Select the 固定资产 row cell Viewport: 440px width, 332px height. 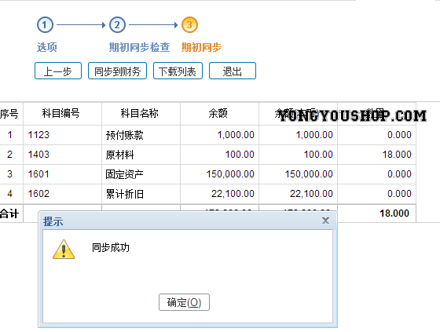[x=141, y=174]
